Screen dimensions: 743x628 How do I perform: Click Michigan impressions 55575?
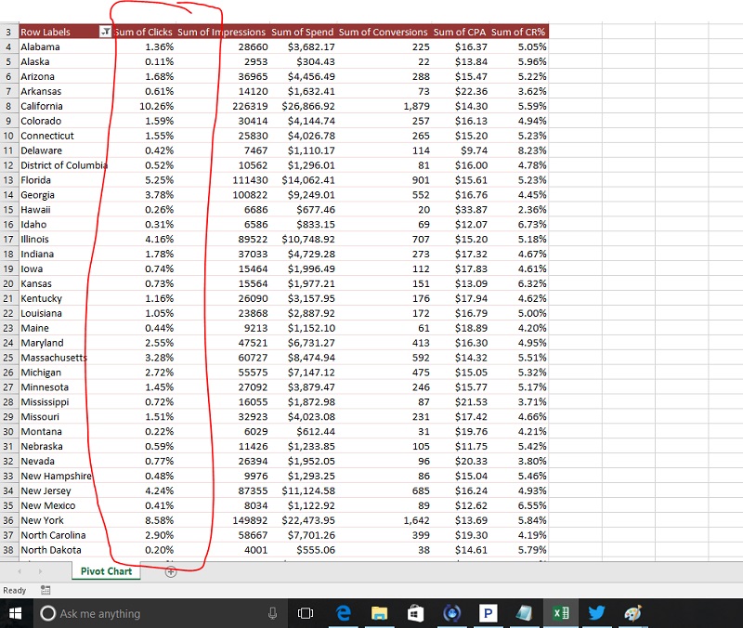[x=253, y=373]
